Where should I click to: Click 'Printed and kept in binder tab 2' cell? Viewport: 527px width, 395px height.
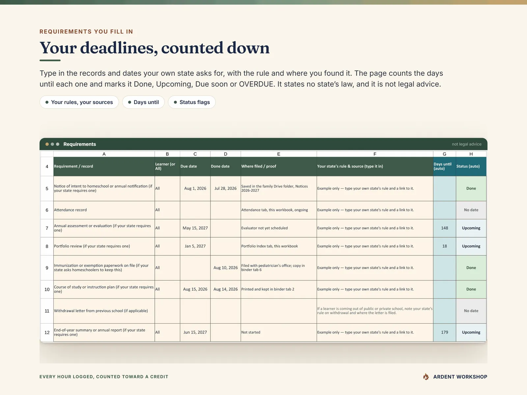(x=279, y=289)
